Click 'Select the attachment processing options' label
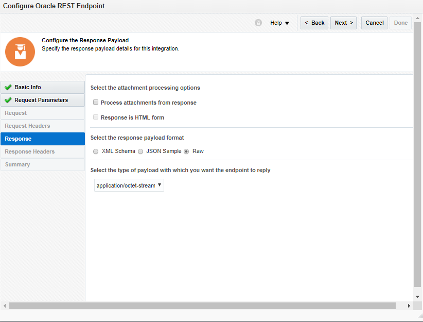 [145, 88]
